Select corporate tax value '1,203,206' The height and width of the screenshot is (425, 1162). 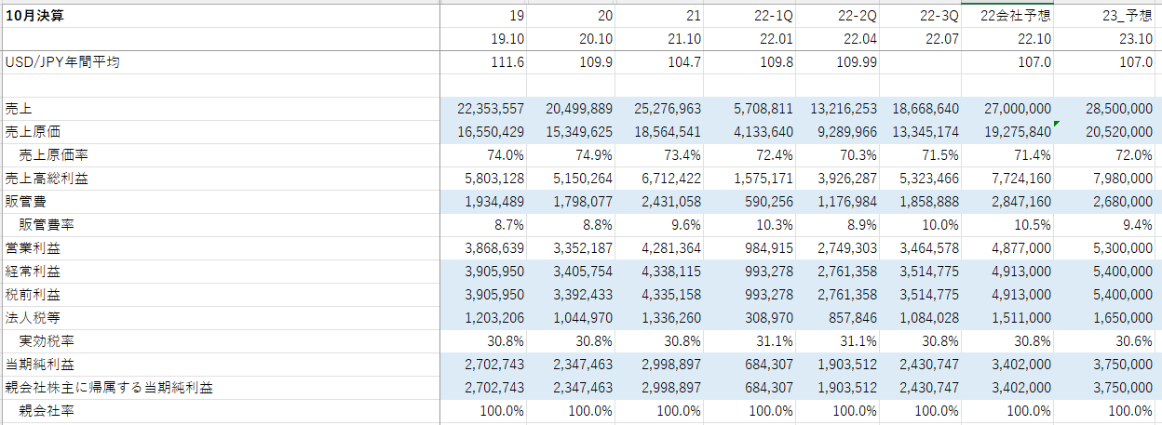click(x=485, y=318)
